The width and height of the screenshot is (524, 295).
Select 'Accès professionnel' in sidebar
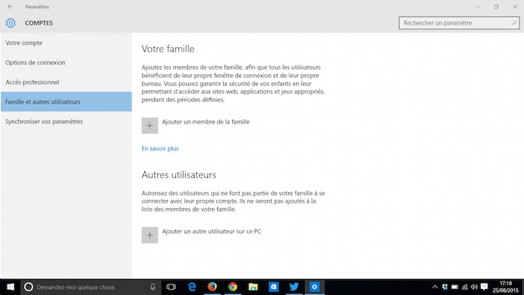coord(66,82)
